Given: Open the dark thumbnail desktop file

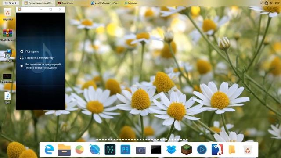Looking at the screenshot, I should 7,78.
